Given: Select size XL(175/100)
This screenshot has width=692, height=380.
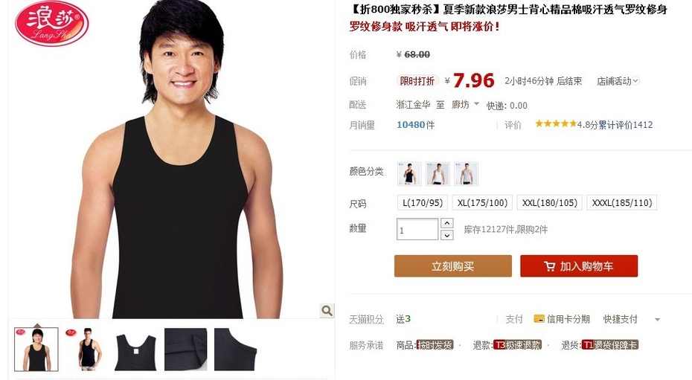Looking at the screenshot, I should [482, 203].
